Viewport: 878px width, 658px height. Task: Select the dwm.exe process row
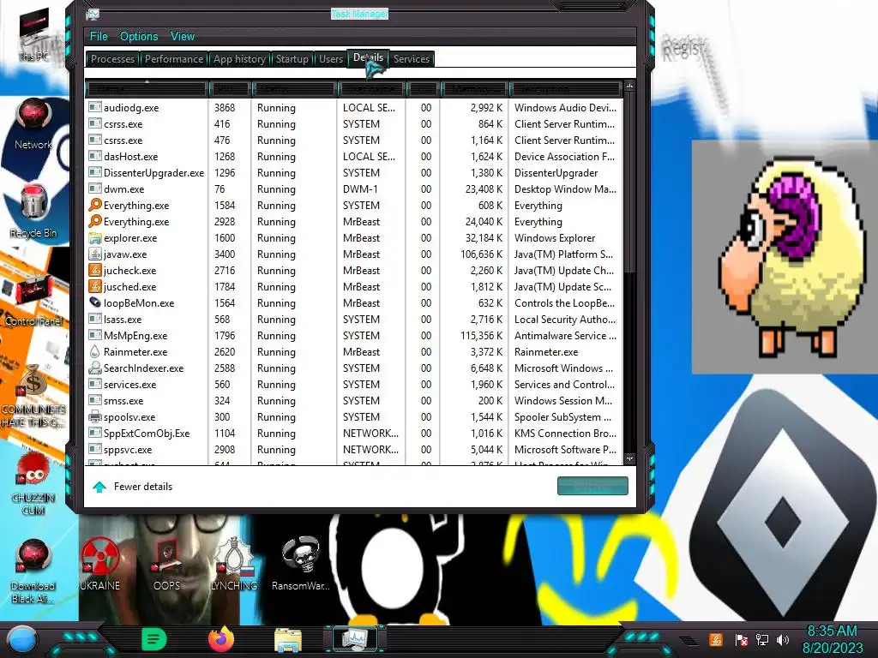pyautogui.click(x=354, y=189)
